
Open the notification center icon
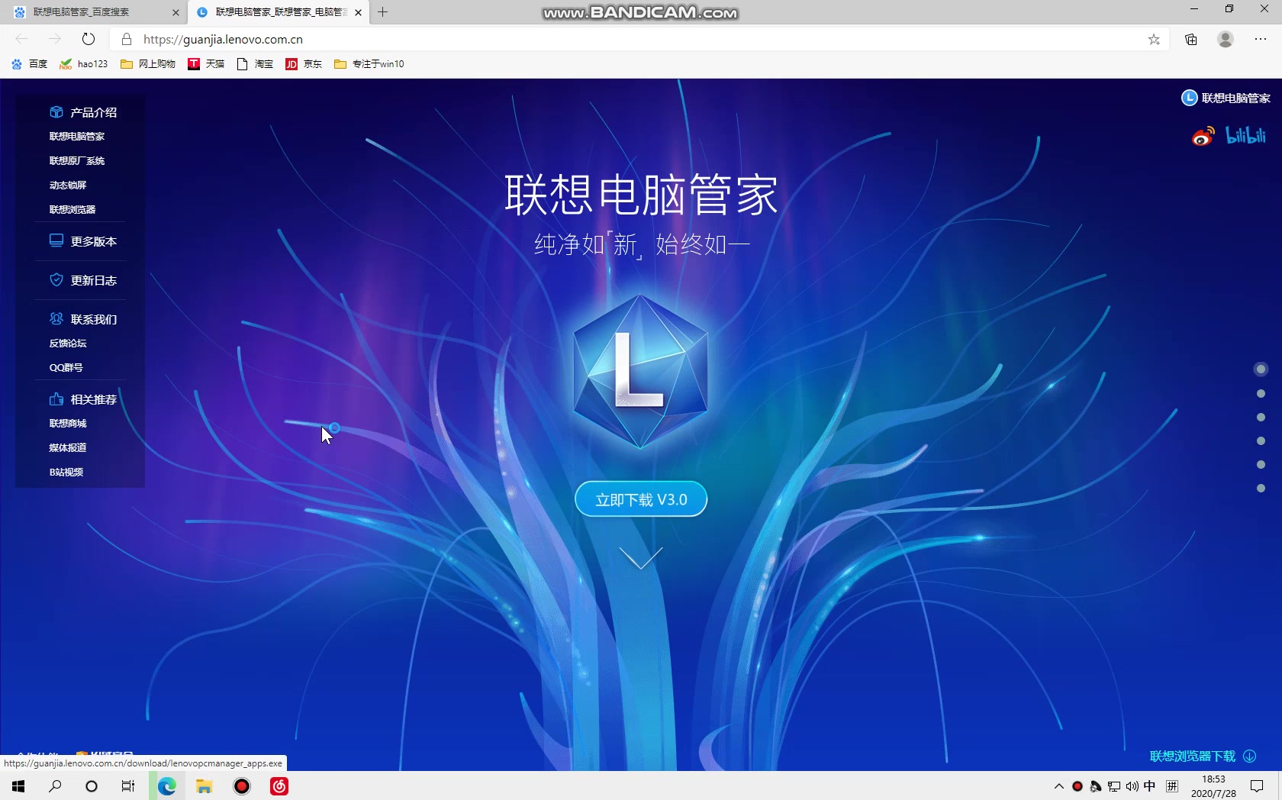(1257, 786)
